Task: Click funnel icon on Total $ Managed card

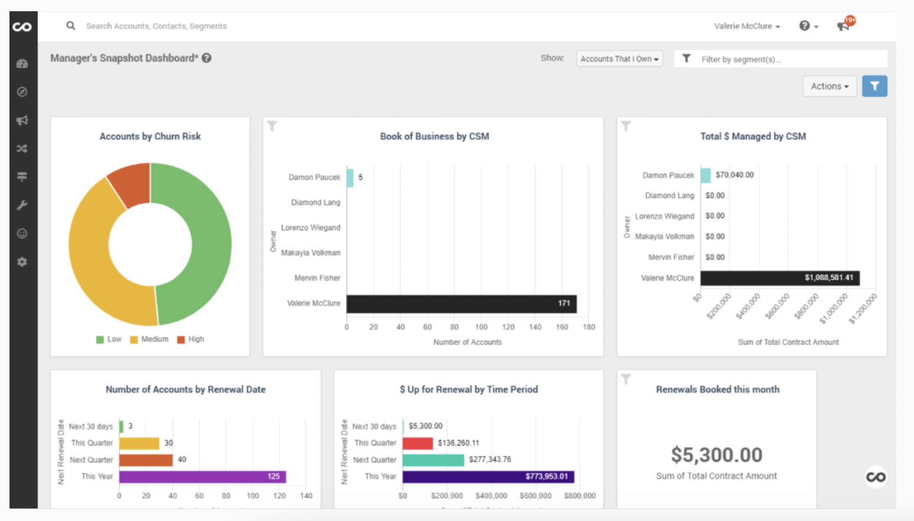Action: pos(626,126)
